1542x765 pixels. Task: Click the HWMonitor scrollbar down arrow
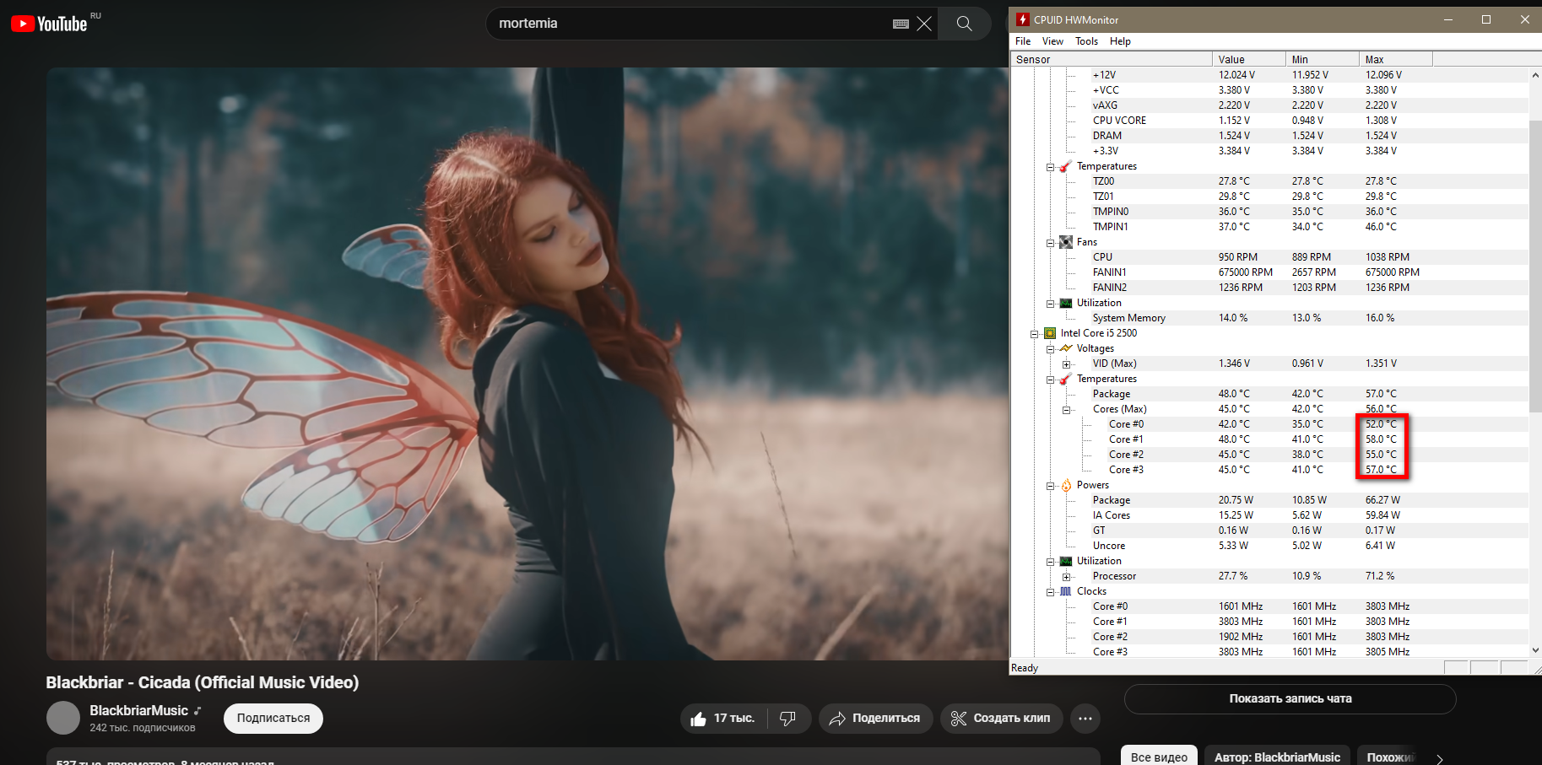[x=1535, y=650]
